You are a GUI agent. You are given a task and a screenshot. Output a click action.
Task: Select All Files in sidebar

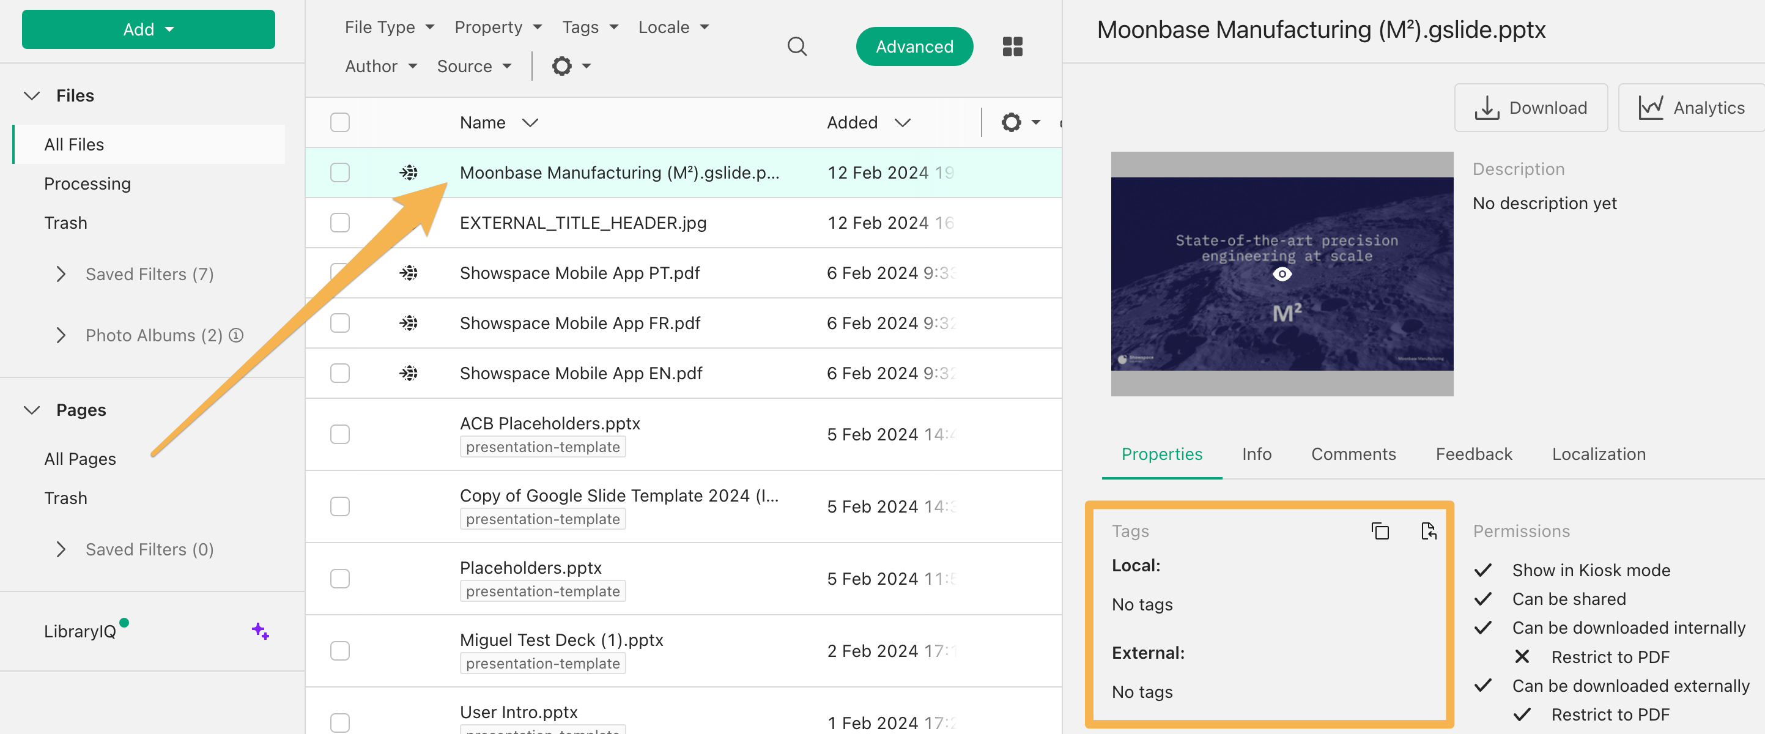click(149, 144)
